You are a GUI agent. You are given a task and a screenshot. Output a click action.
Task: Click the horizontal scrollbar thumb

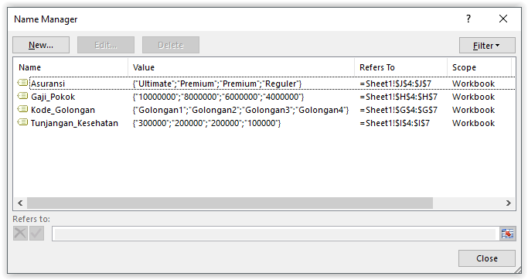point(230,203)
